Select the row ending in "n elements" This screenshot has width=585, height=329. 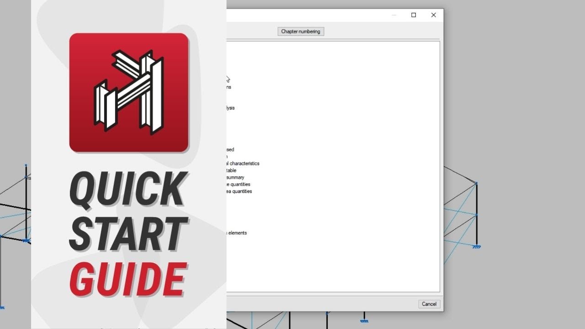(x=237, y=233)
